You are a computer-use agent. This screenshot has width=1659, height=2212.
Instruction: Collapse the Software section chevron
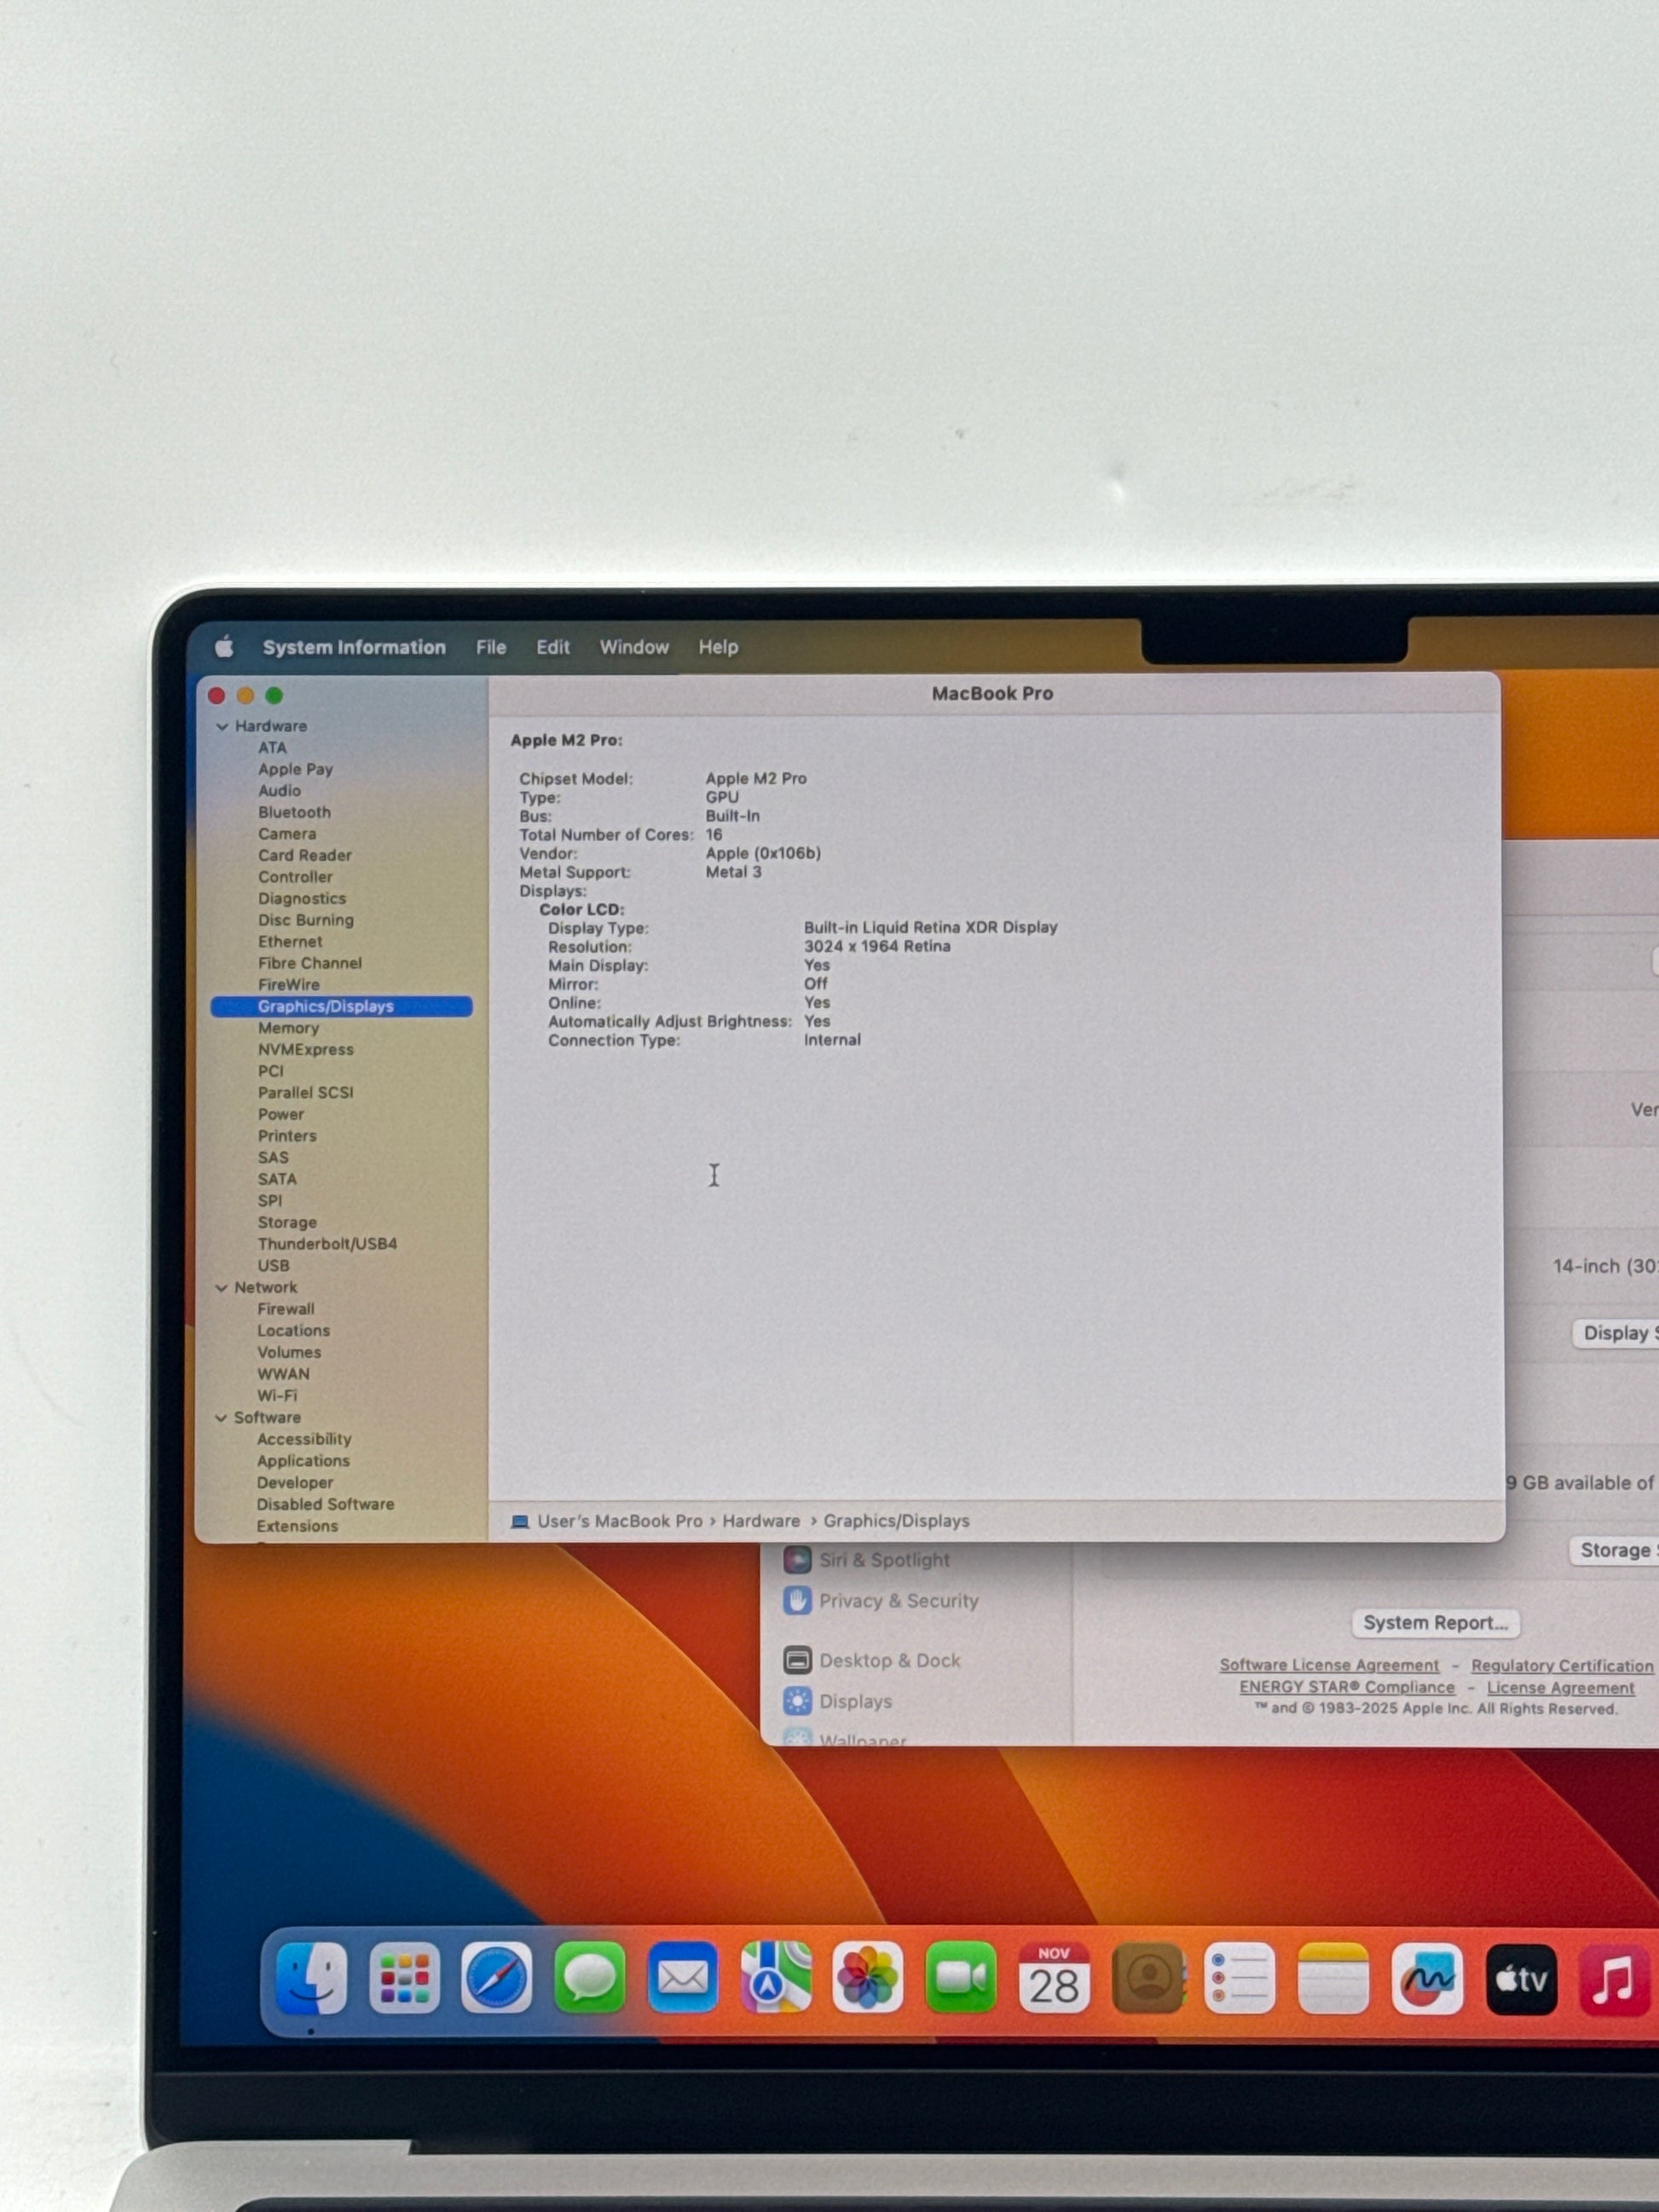[x=221, y=1418]
